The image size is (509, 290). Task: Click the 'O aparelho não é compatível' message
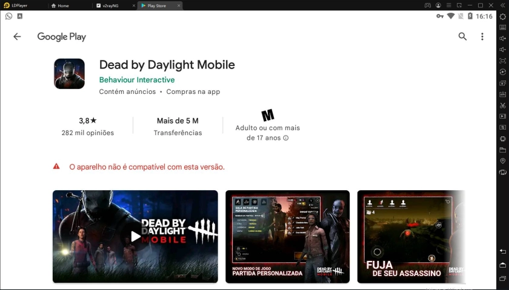[x=147, y=167]
